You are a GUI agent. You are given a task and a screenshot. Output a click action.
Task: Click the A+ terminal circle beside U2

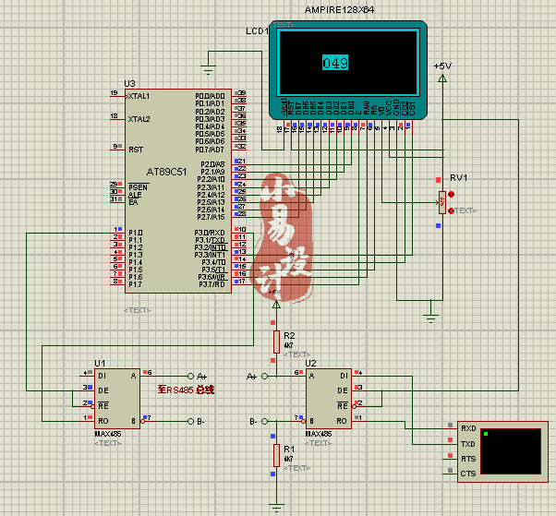click(264, 376)
